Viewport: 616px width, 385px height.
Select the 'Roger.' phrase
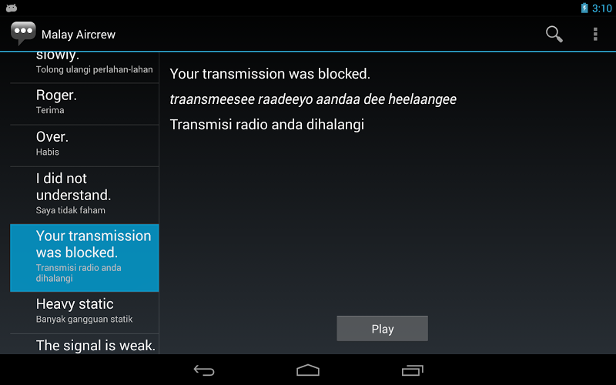tap(85, 104)
